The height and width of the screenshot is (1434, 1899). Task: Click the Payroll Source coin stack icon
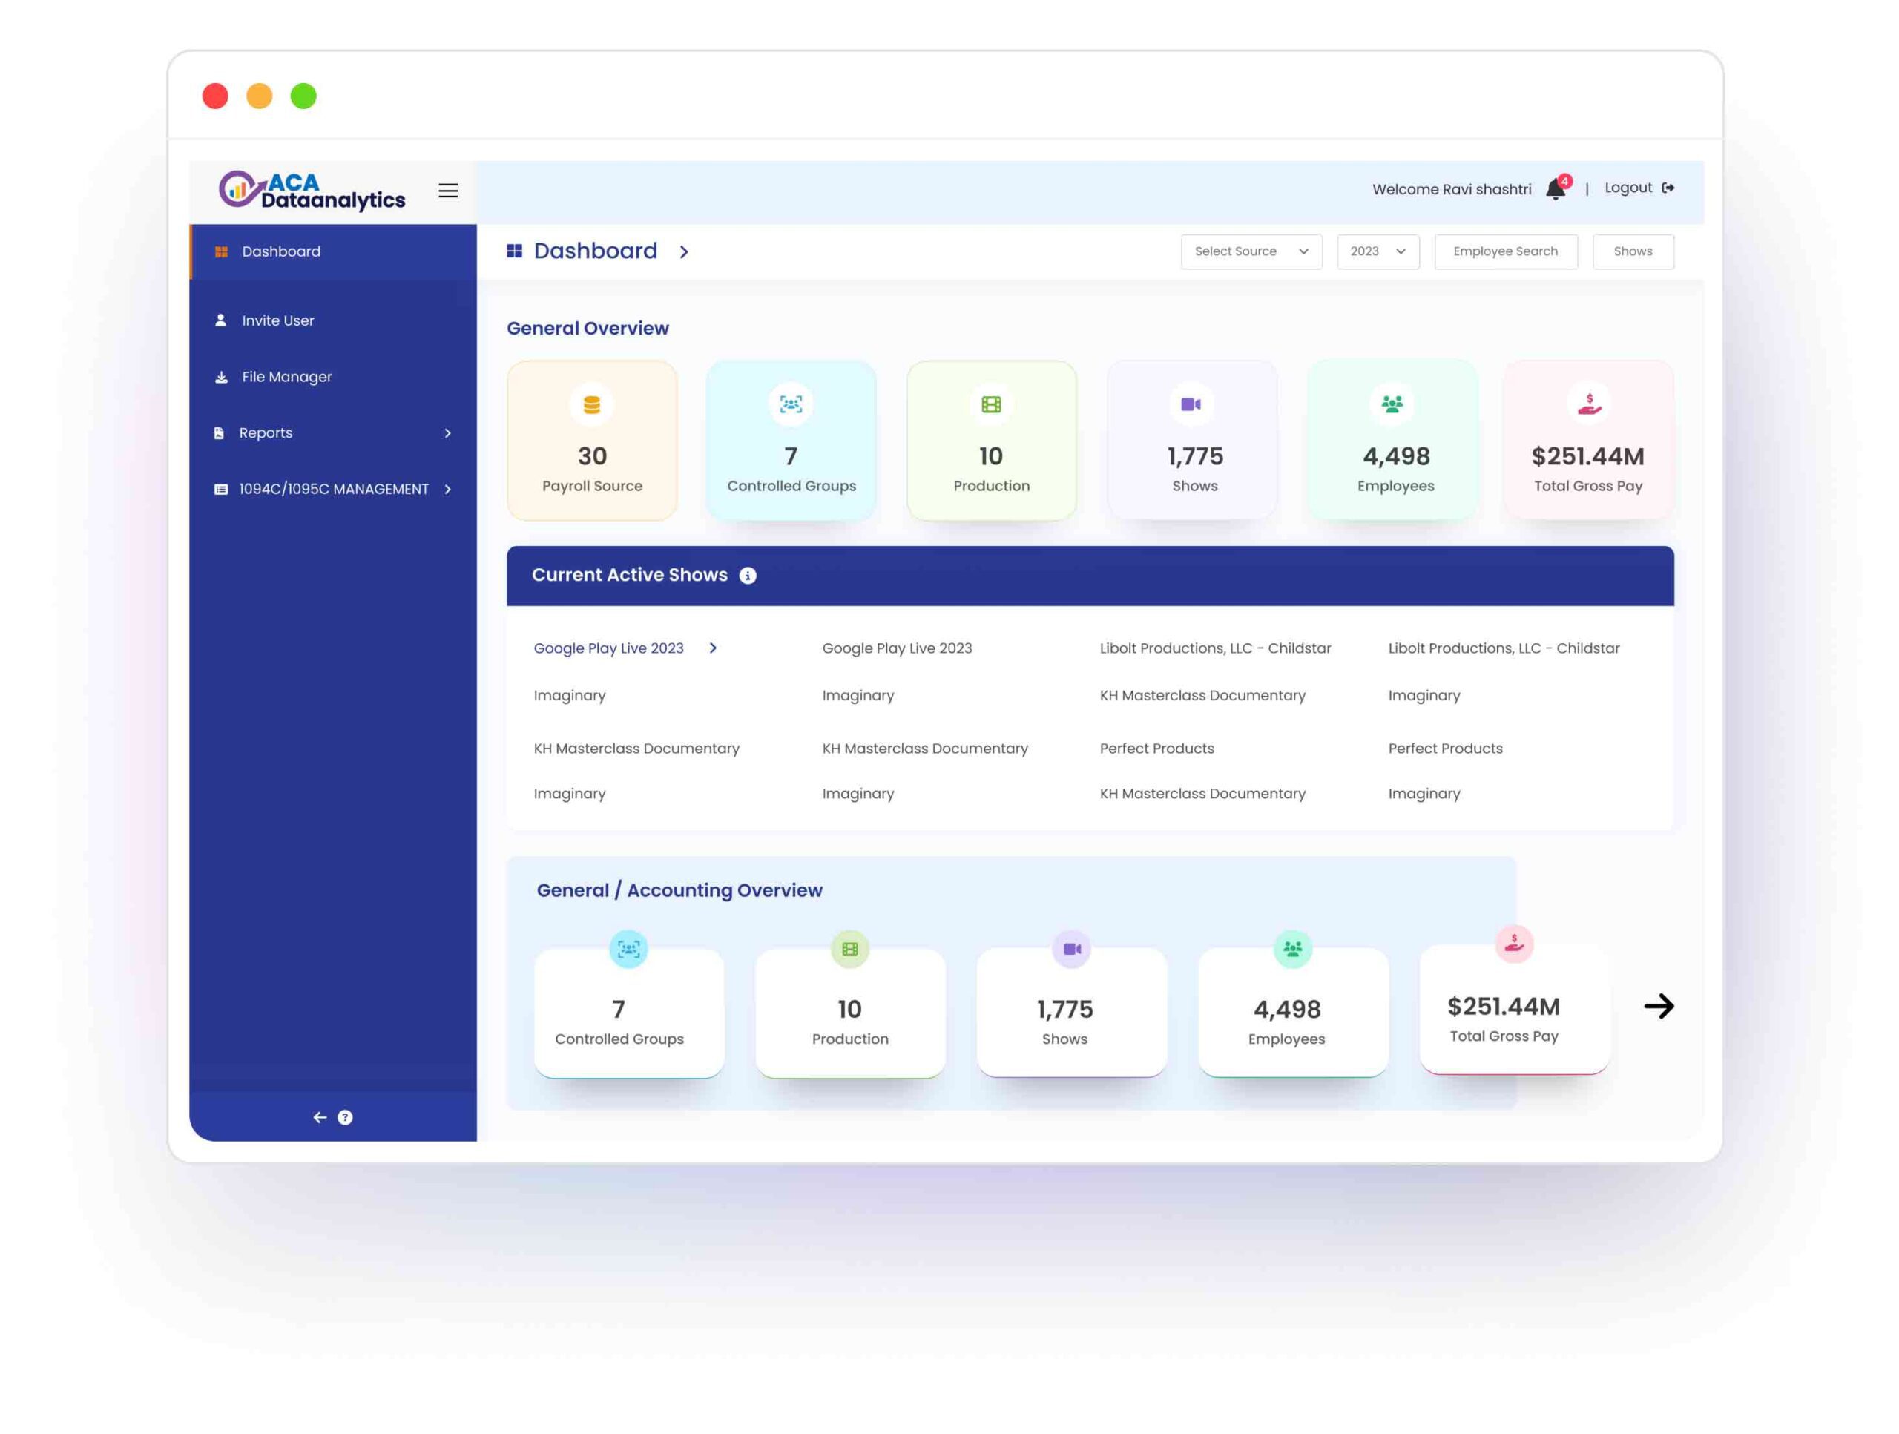pyautogui.click(x=591, y=404)
